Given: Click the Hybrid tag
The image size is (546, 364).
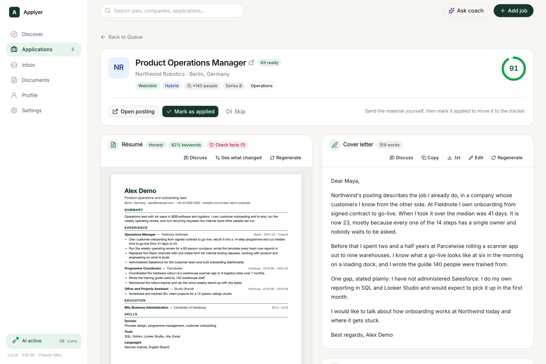Looking at the screenshot, I should point(172,86).
